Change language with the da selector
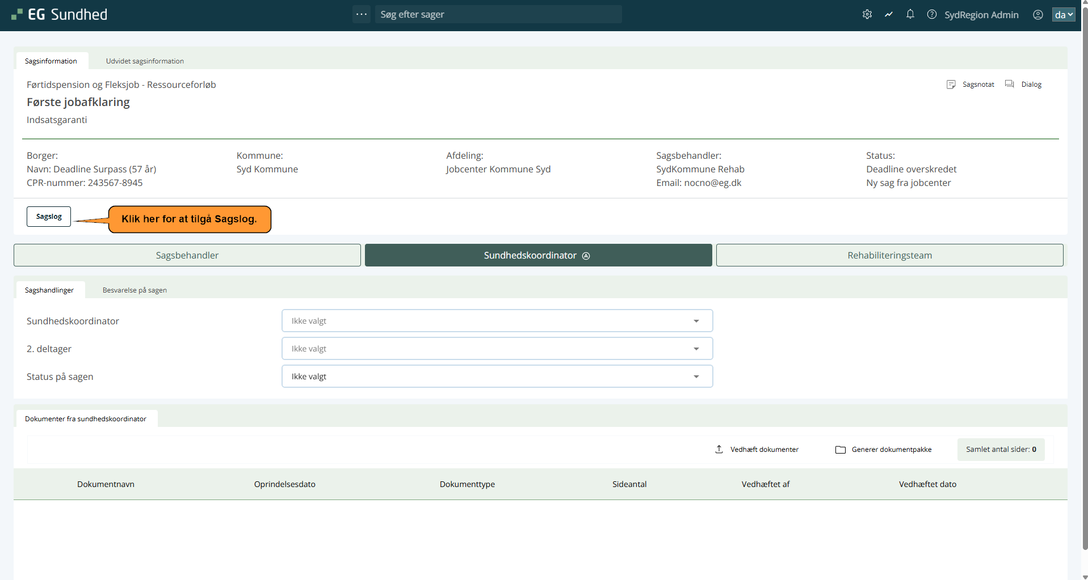 pos(1063,15)
